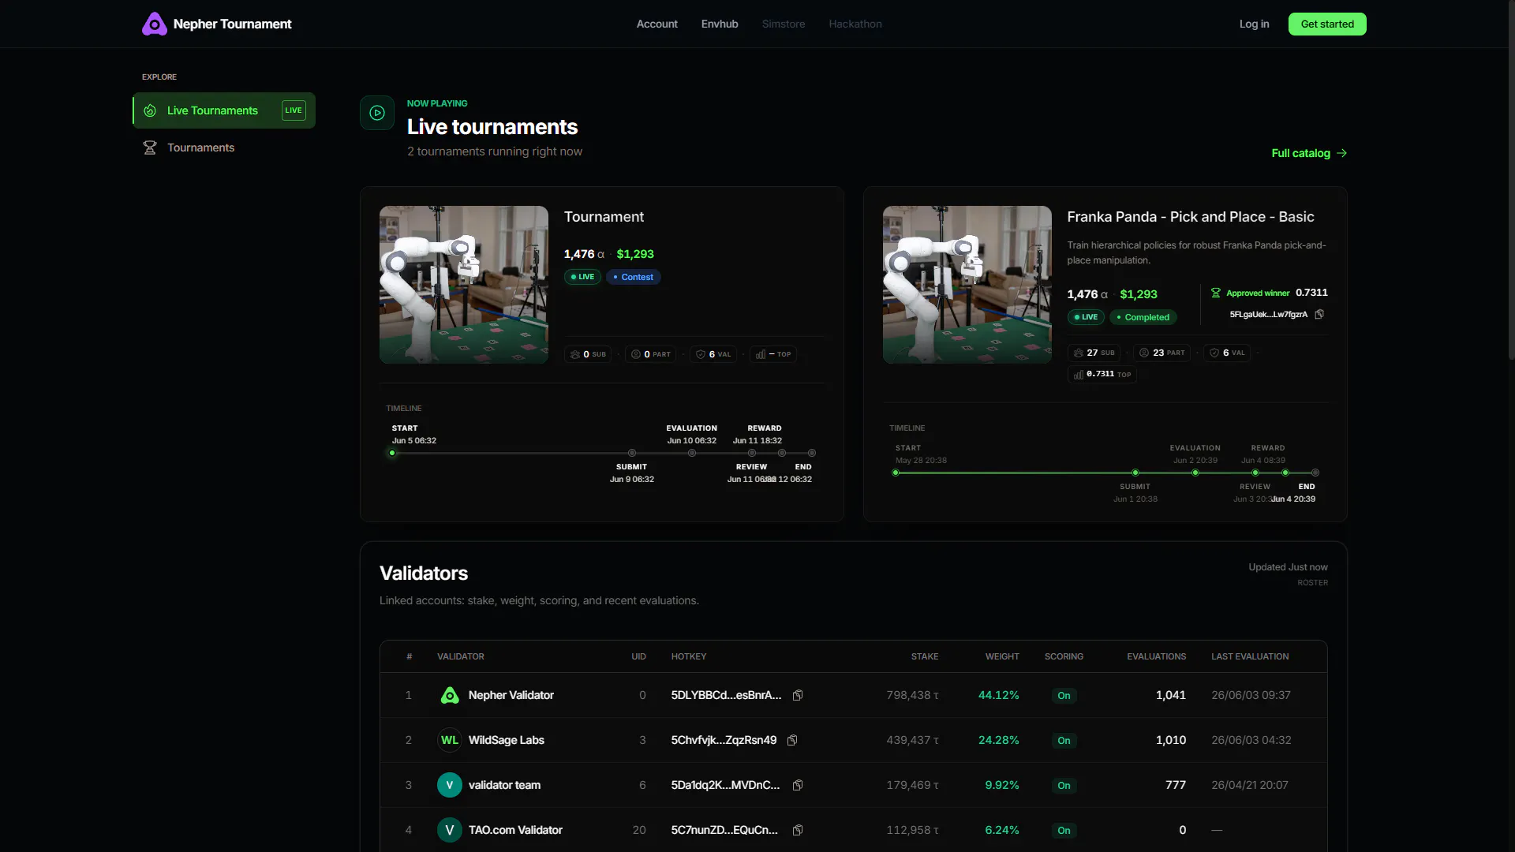
Task: Click the LIVE badge on Tournament card
Action: point(582,277)
